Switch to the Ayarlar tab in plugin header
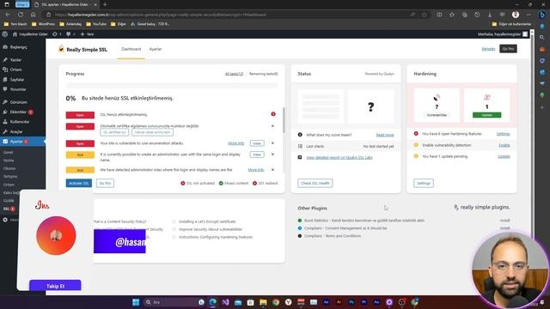 tap(156, 49)
